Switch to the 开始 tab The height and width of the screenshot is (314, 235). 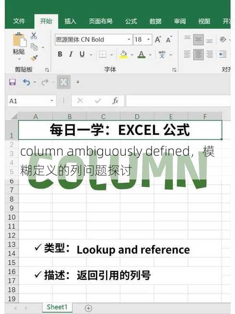(x=46, y=21)
